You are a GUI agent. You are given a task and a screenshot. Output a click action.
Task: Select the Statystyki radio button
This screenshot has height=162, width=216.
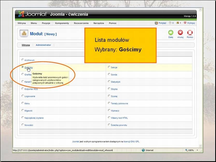(109, 82)
